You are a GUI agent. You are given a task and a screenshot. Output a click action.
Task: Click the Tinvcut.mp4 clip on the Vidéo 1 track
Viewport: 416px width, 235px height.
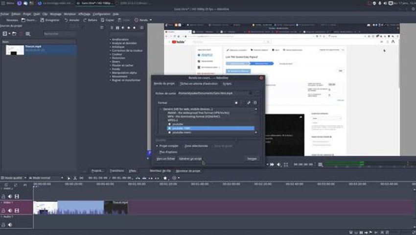(x=80, y=208)
